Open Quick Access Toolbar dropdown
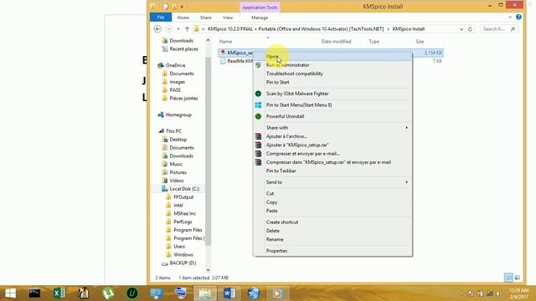This screenshot has height=301, width=536. [x=182, y=7]
